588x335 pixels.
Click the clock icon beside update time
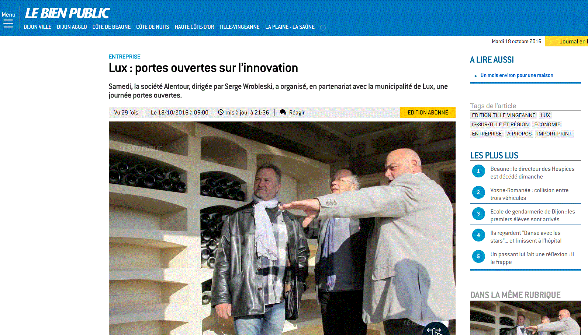point(221,112)
